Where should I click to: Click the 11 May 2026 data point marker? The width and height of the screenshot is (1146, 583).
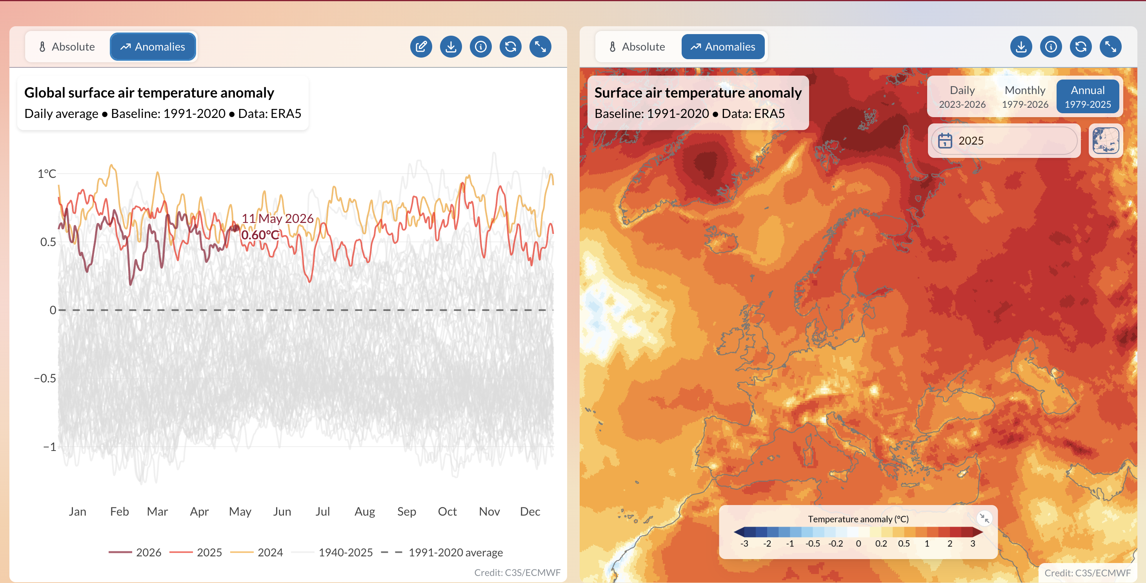(235, 228)
